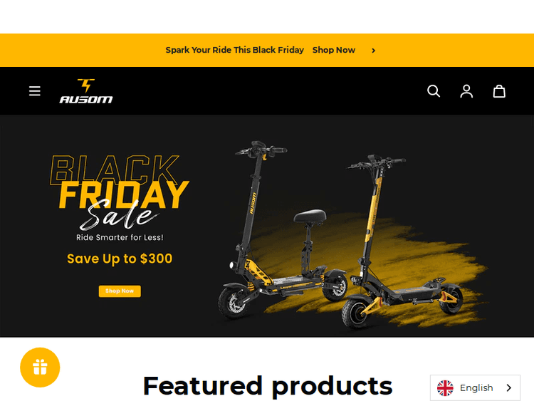Open the yellow gift rewards bubble

(x=40, y=368)
